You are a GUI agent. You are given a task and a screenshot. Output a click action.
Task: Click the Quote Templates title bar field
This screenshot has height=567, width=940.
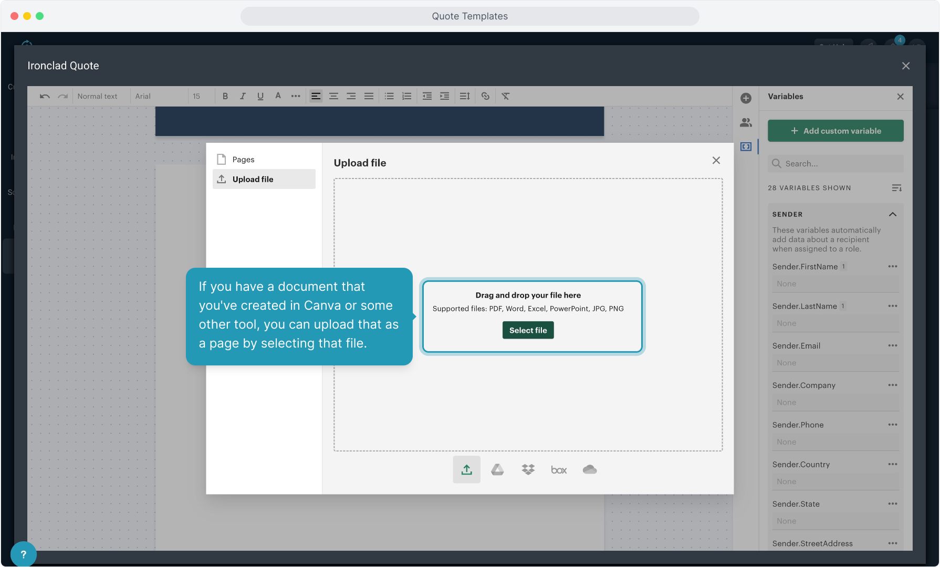pyautogui.click(x=469, y=16)
